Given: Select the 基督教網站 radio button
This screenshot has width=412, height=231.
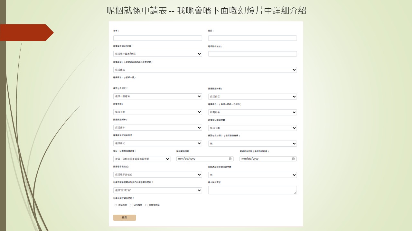Looking at the screenshot, I should 146,205.
